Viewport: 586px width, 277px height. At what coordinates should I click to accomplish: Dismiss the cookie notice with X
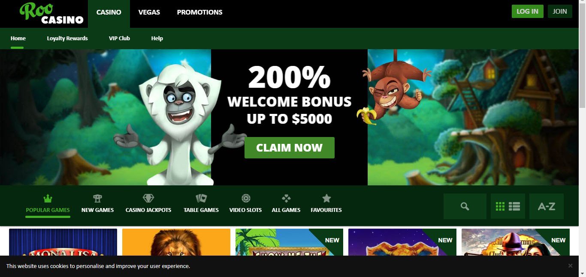click(570, 266)
